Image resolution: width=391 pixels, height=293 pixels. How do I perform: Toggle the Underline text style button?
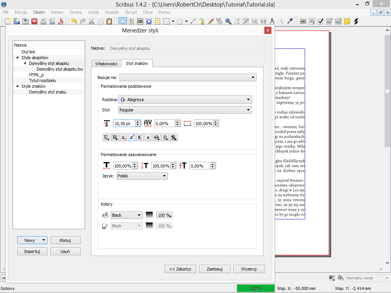107,137
